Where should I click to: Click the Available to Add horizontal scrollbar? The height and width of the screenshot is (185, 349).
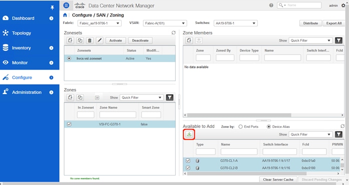(x=247, y=173)
